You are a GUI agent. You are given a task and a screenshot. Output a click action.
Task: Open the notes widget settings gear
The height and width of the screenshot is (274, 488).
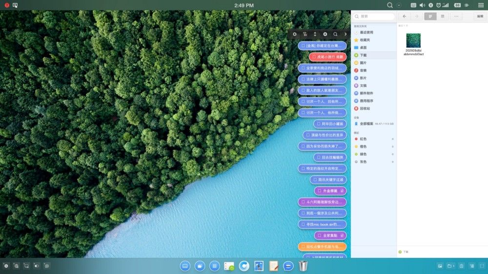[x=295, y=34]
